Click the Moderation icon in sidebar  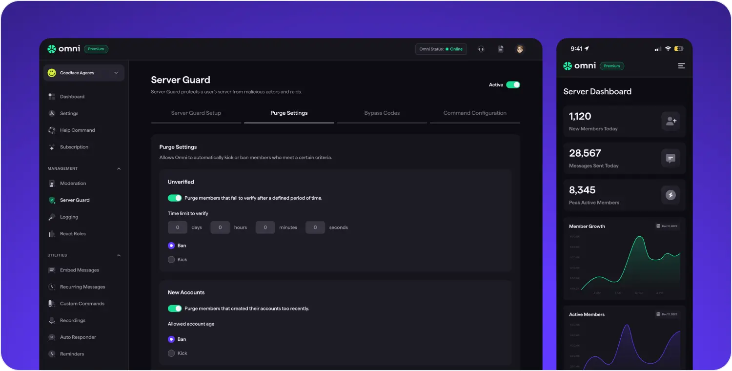pos(52,184)
